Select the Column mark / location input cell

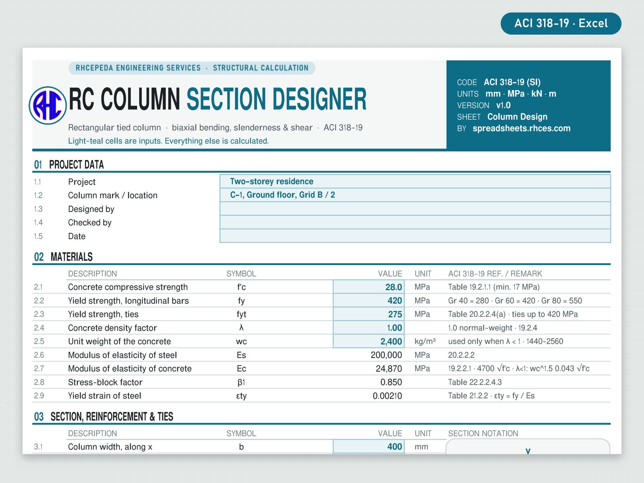[415, 195]
